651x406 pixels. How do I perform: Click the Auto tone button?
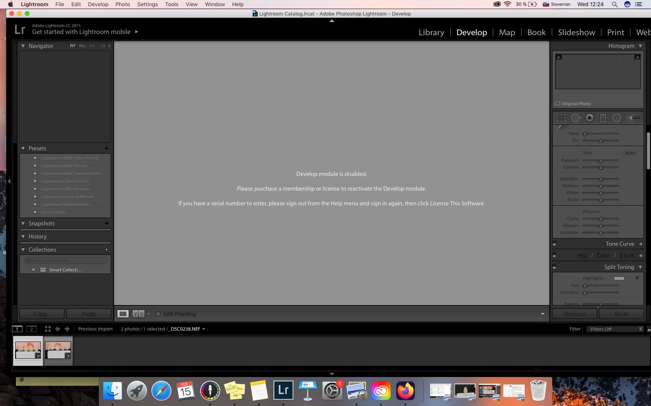[630, 153]
